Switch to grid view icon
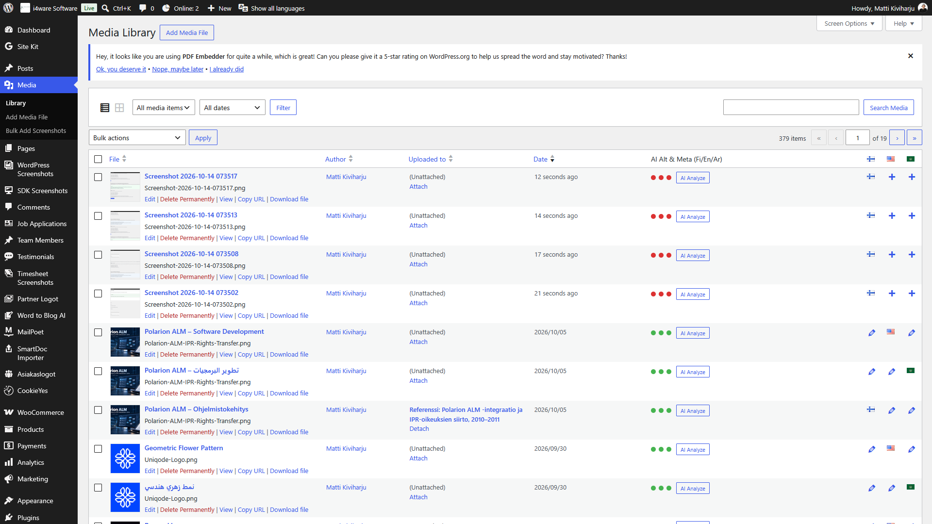932x524 pixels. click(x=119, y=108)
